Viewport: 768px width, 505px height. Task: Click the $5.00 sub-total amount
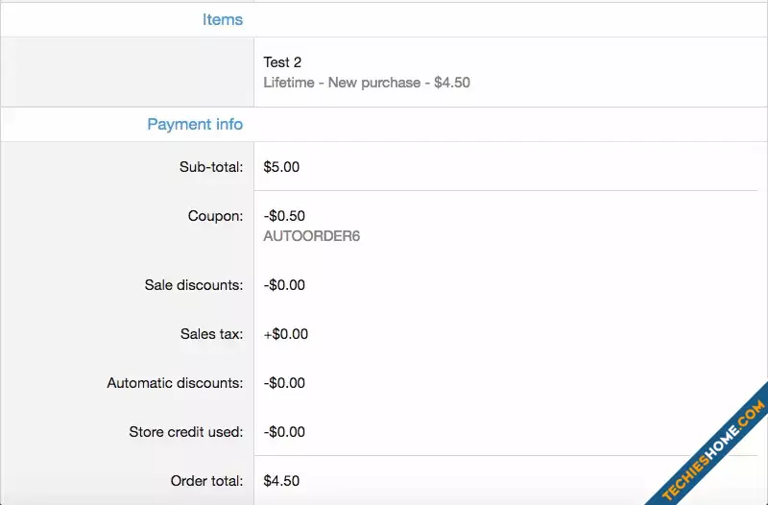pyautogui.click(x=281, y=167)
